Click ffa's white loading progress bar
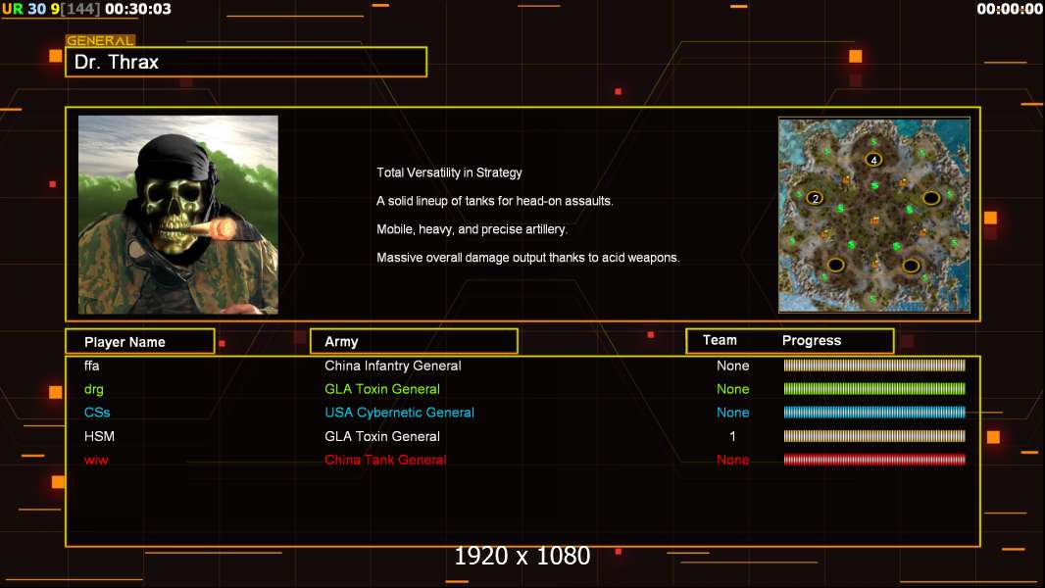 click(873, 365)
